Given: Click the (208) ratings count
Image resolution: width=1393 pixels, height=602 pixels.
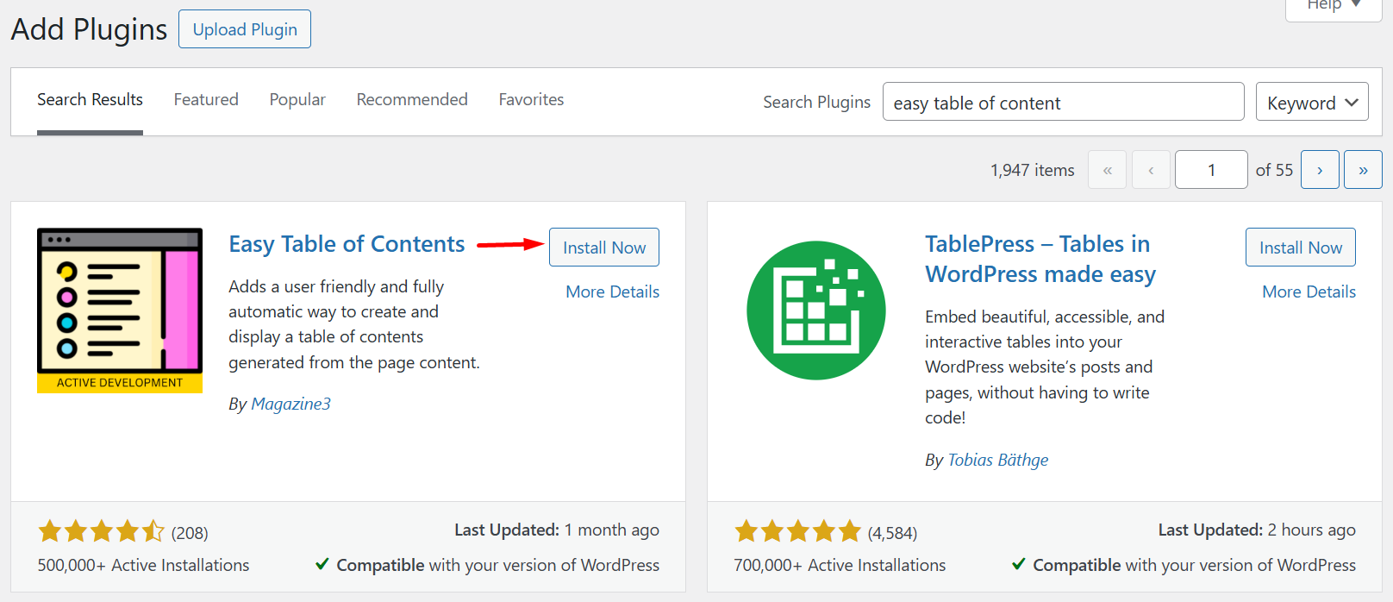Looking at the screenshot, I should (x=190, y=533).
